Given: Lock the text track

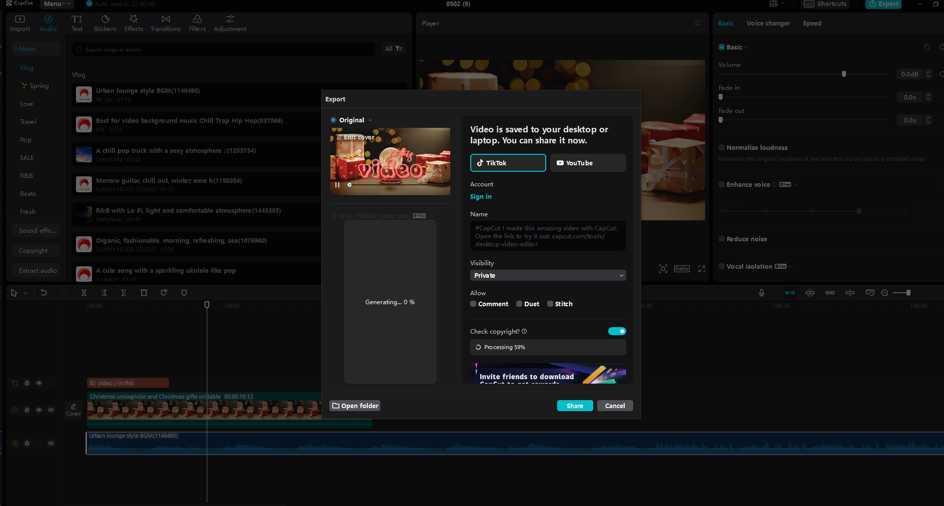Looking at the screenshot, I should 27,383.
